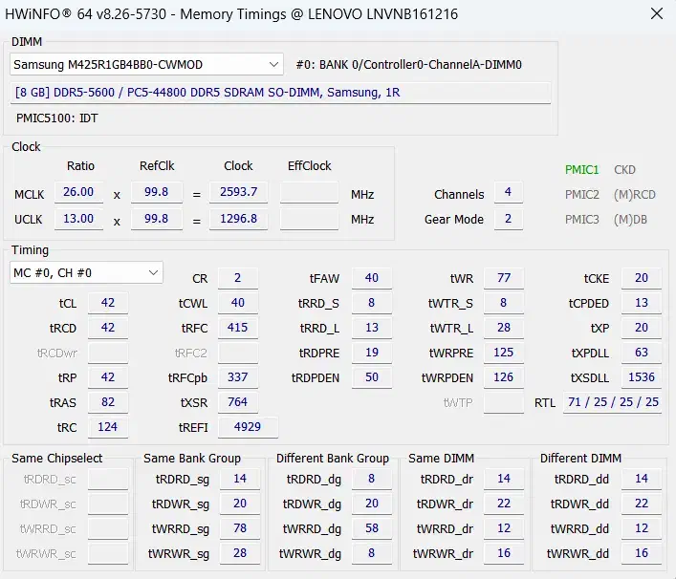Click the MCLK Ratio field showing 26.00
The image size is (676, 579).
78,192
